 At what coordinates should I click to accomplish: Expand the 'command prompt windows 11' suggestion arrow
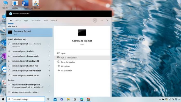click(49, 75)
